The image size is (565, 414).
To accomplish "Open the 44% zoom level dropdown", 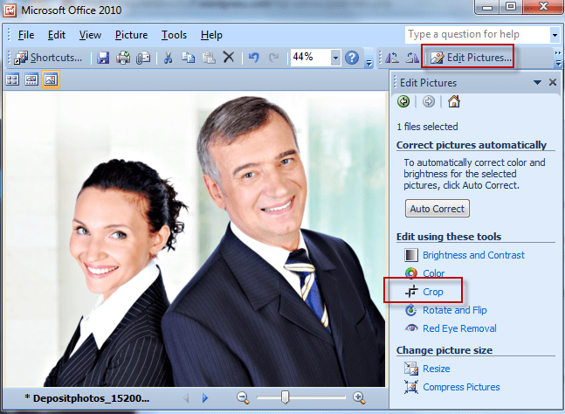I will 335,58.
